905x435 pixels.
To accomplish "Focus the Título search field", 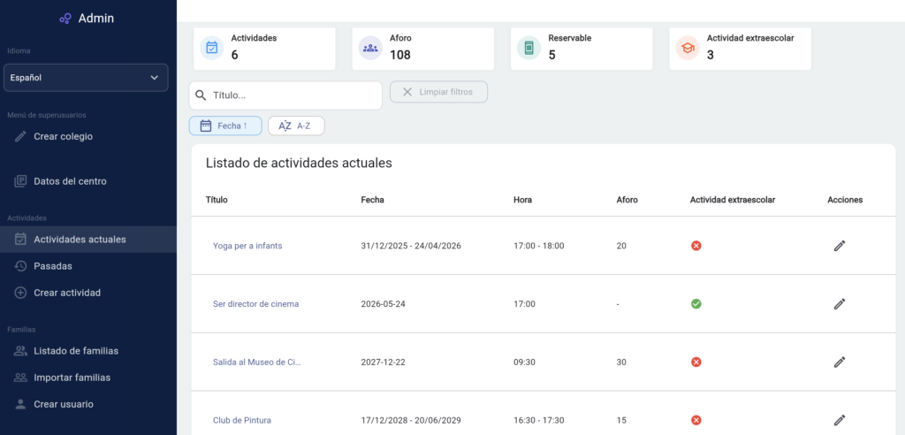I will [x=285, y=95].
